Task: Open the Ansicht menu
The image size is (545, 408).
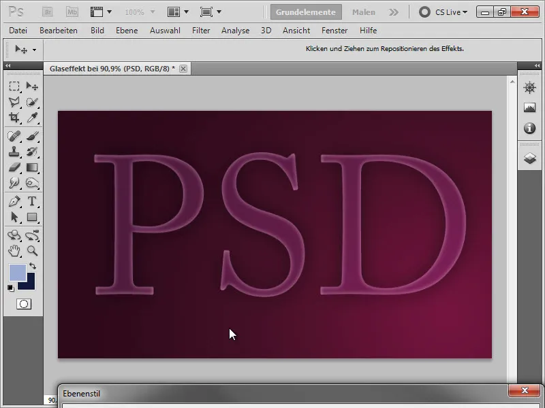Action: tap(296, 31)
